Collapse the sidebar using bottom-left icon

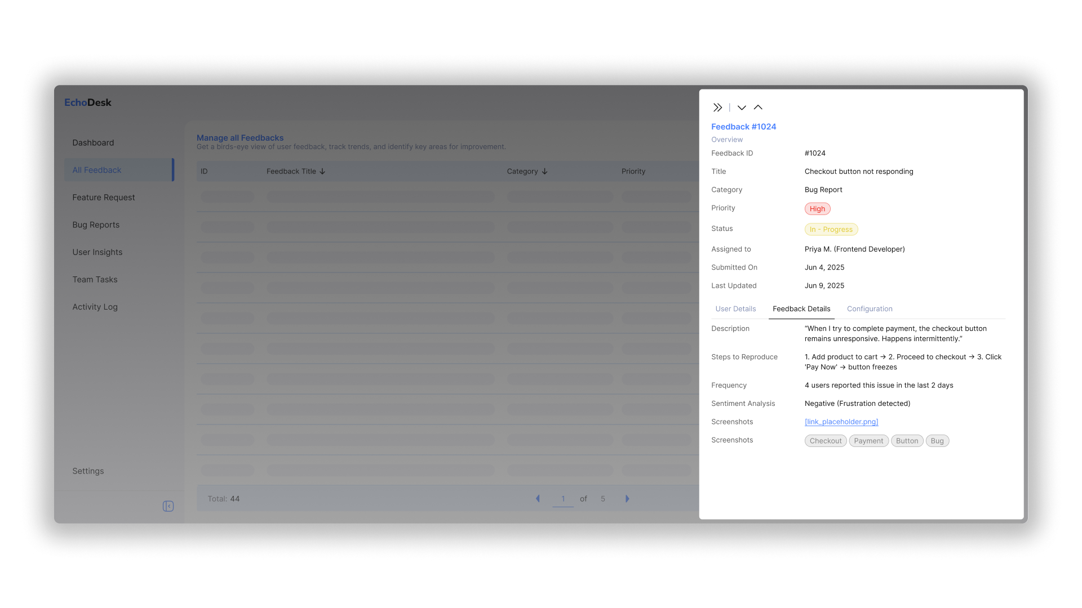(x=168, y=506)
